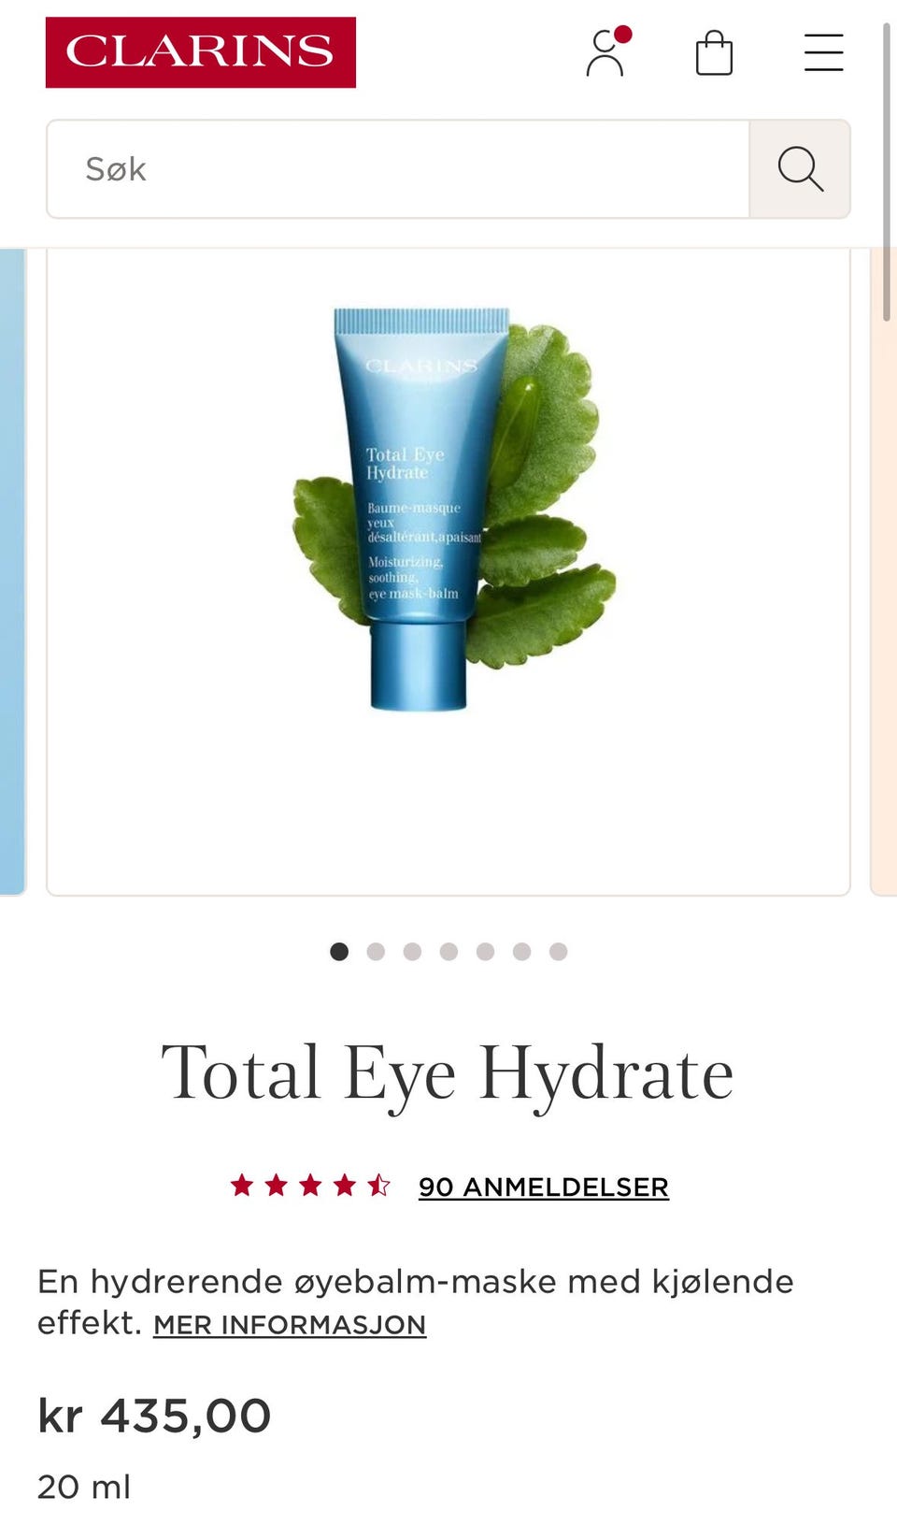Click the magnifying glass search button
897x1525 pixels.
800,169
